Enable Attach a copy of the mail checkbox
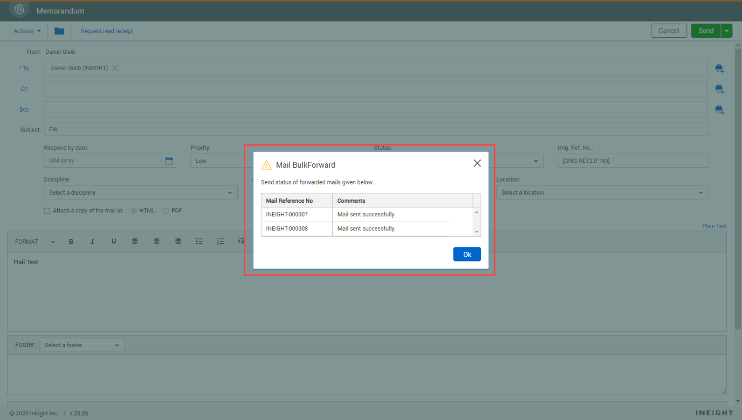 [x=47, y=211]
